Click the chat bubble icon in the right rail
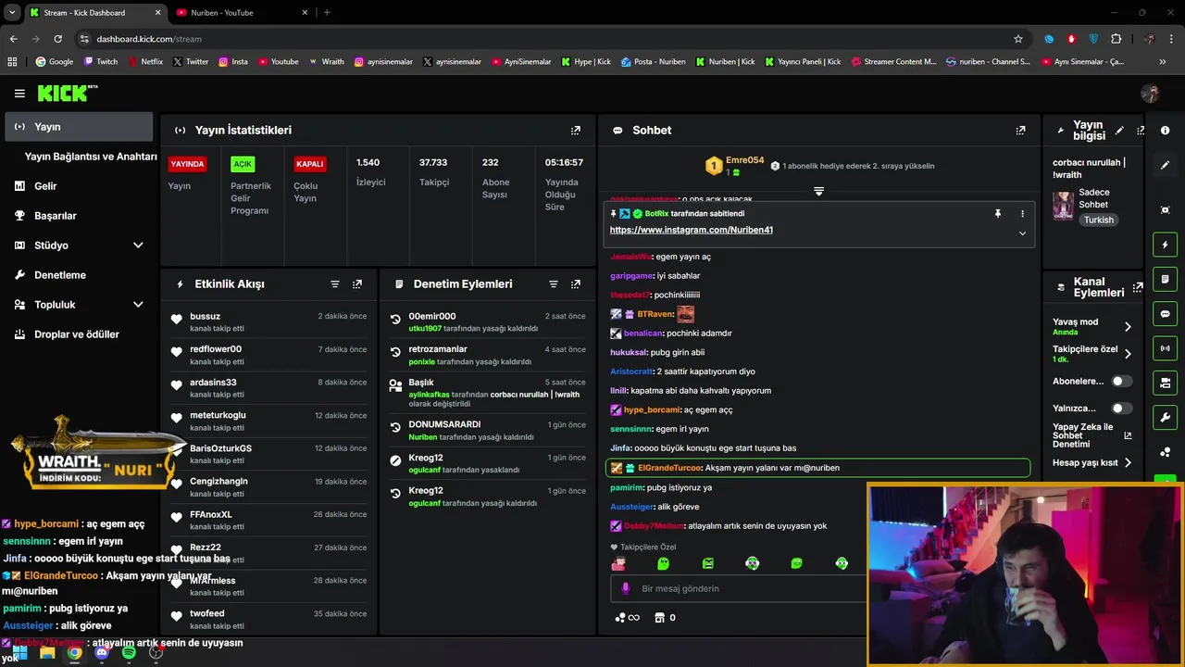This screenshot has height=667, width=1185. [x=1166, y=314]
